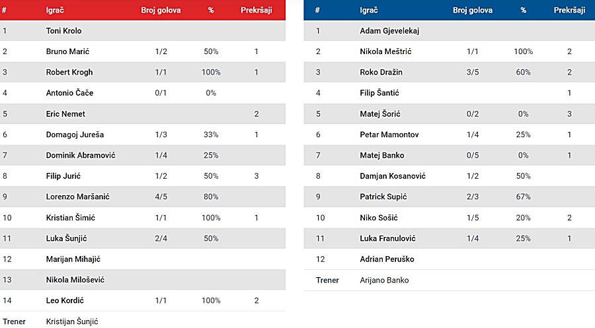Viewport: 595px width, 328px height.
Task: Click blue table # column header
Action: [317, 10]
